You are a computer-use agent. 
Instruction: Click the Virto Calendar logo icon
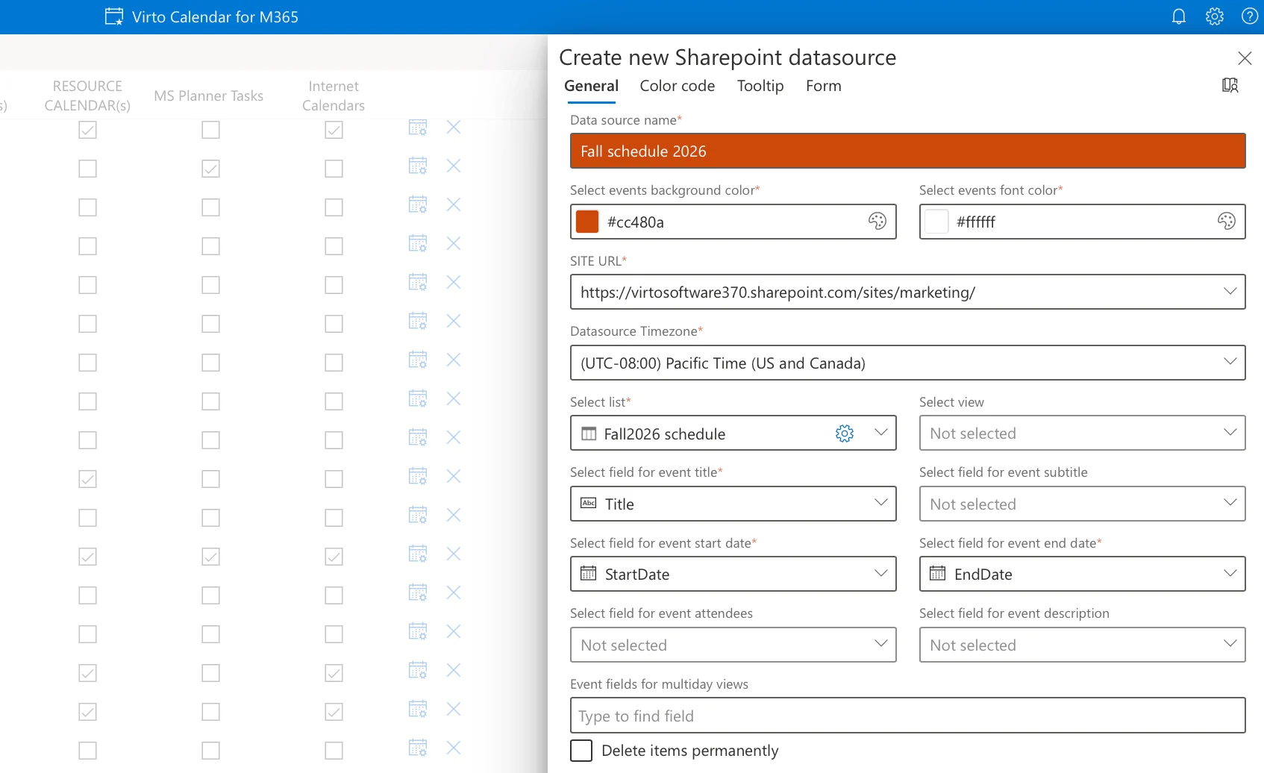[x=114, y=16]
